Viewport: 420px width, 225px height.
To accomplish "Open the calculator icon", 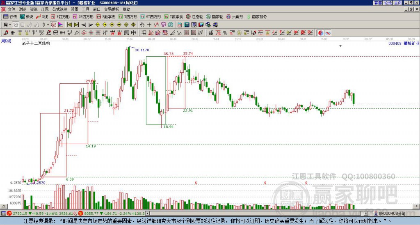I will (187, 25).
